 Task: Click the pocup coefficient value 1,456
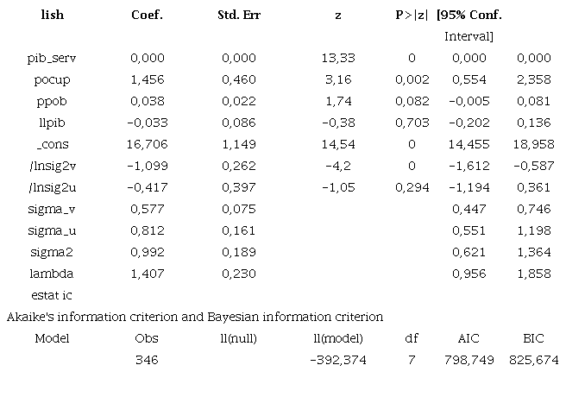[148, 80]
